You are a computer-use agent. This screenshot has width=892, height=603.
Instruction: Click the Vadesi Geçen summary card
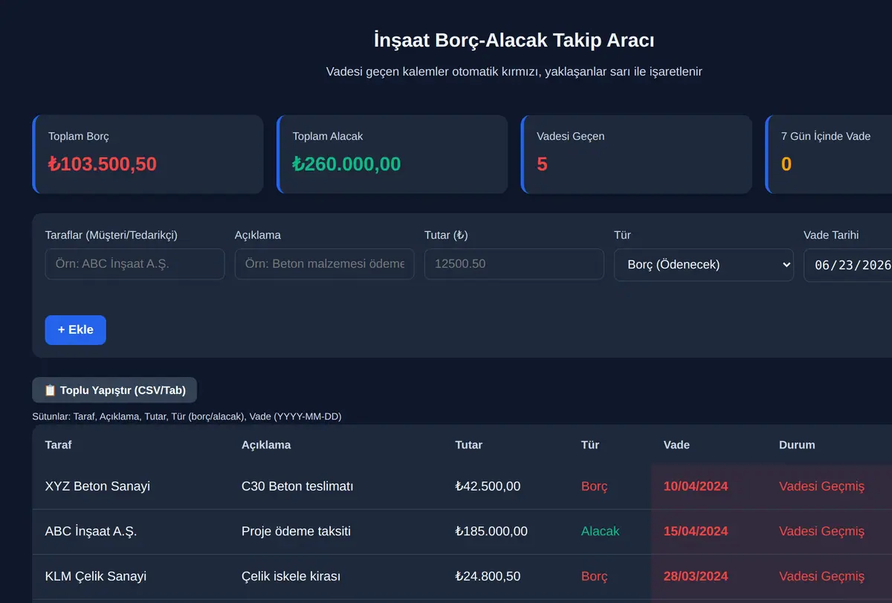(636, 154)
